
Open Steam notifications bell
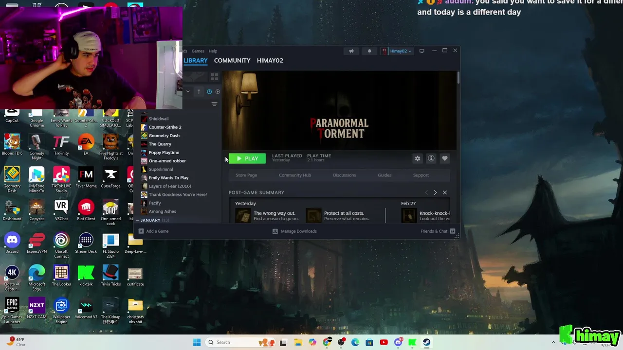tap(369, 51)
